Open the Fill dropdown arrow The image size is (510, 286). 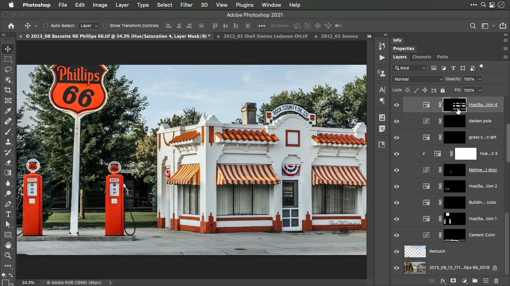[x=480, y=90]
